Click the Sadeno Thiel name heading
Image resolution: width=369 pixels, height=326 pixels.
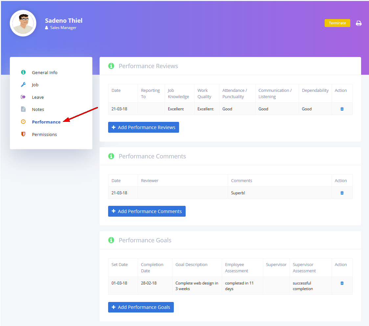point(63,20)
